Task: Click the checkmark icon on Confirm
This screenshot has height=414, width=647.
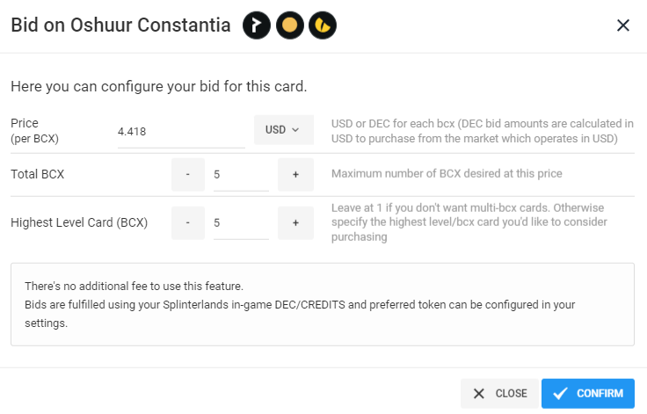Action: [x=560, y=394]
